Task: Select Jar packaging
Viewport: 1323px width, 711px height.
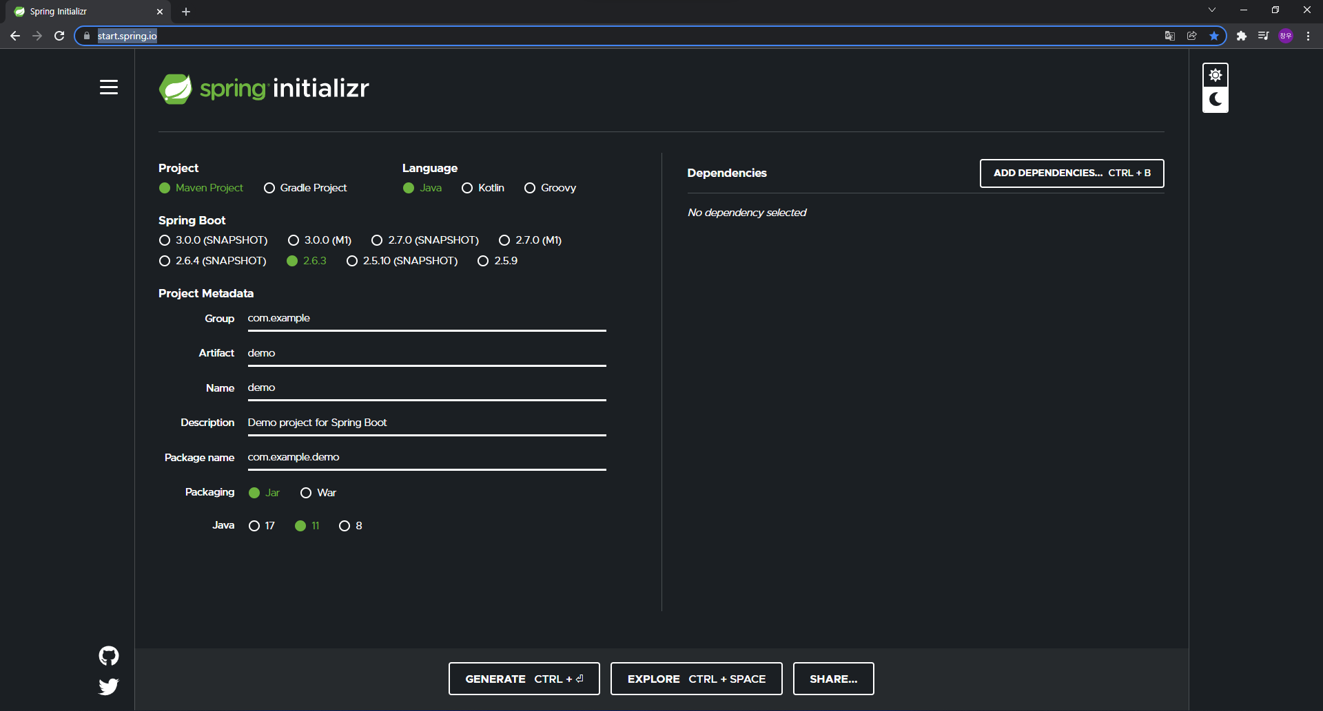Action: click(x=264, y=493)
